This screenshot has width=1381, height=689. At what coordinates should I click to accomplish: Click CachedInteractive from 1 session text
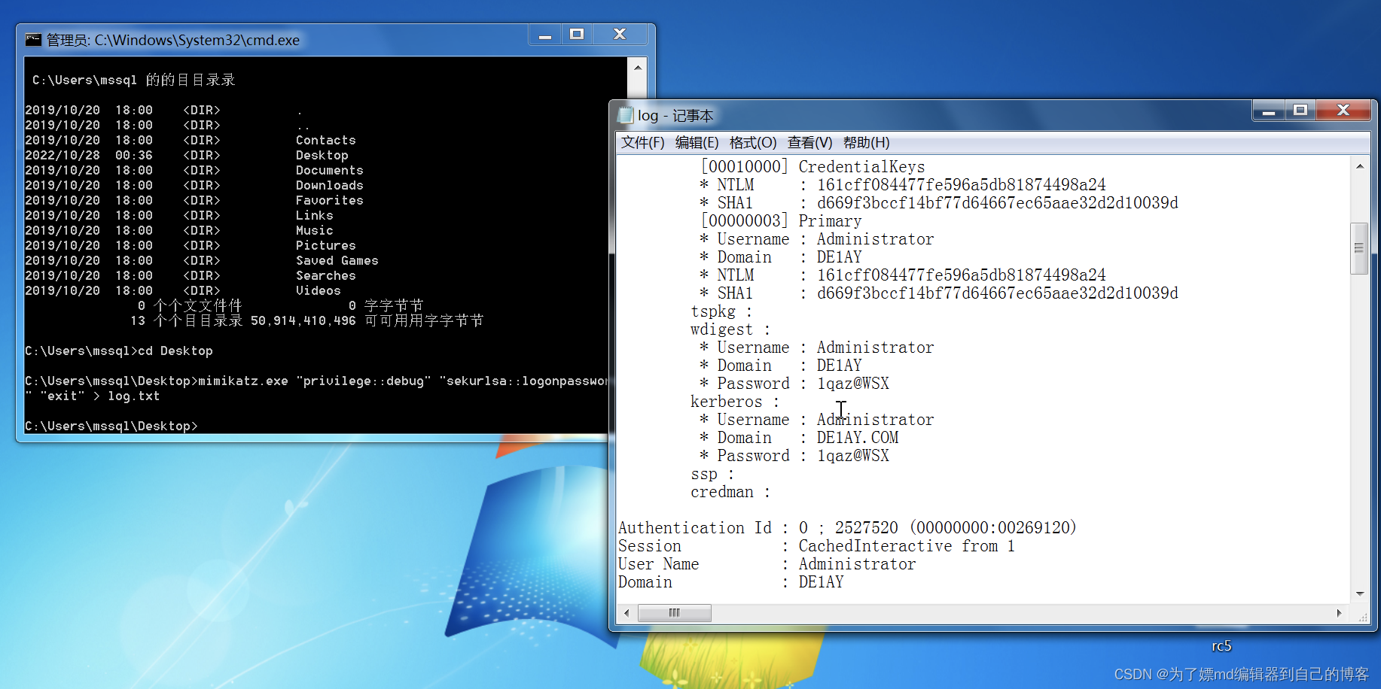pyautogui.click(x=907, y=546)
